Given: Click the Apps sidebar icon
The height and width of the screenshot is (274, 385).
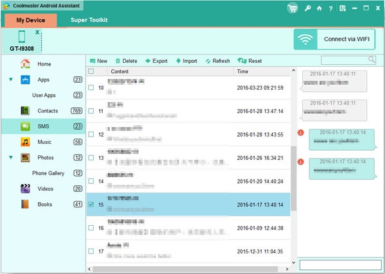Looking at the screenshot, I should coord(25,80).
